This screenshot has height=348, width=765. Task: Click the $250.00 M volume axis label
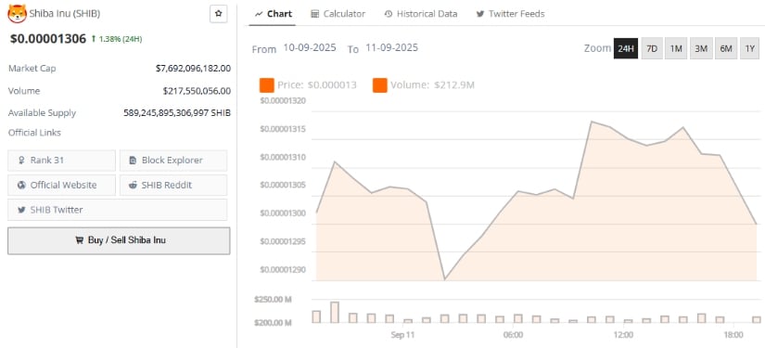273,299
